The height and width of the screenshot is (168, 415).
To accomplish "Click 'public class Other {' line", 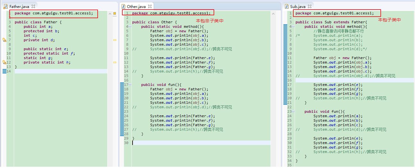I will pos(155,22).
